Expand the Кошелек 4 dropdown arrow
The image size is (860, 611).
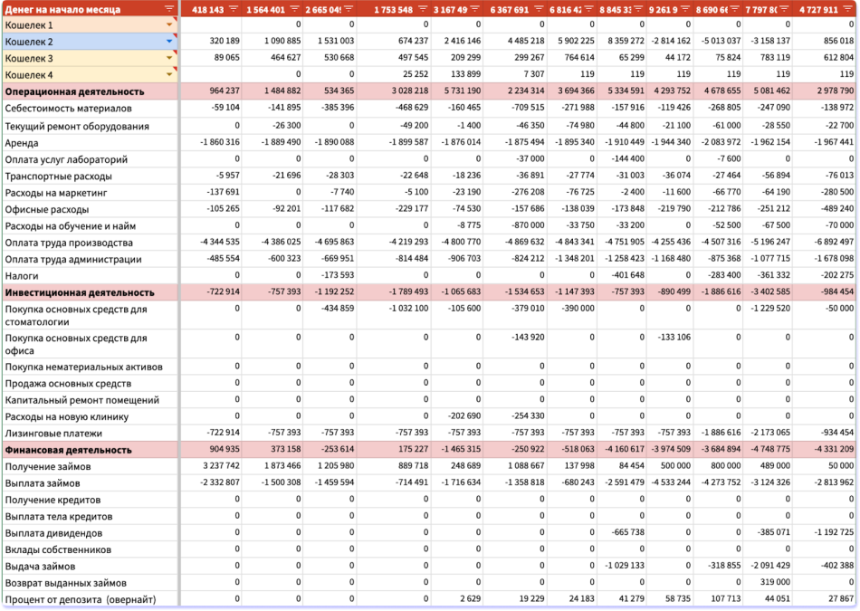click(169, 75)
